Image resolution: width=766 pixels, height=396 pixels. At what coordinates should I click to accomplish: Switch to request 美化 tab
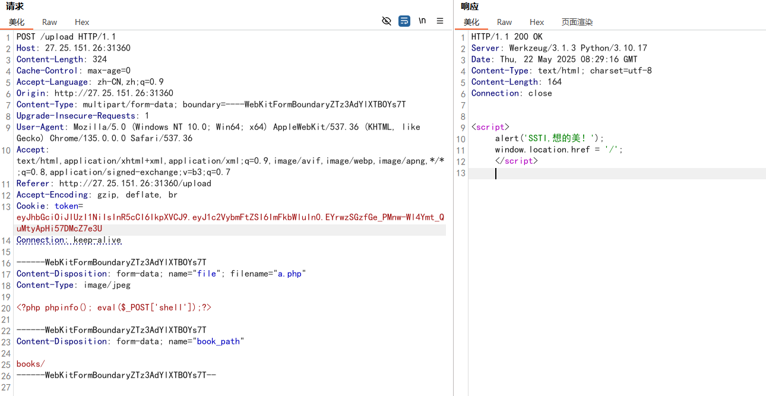click(x=17, y=22)
